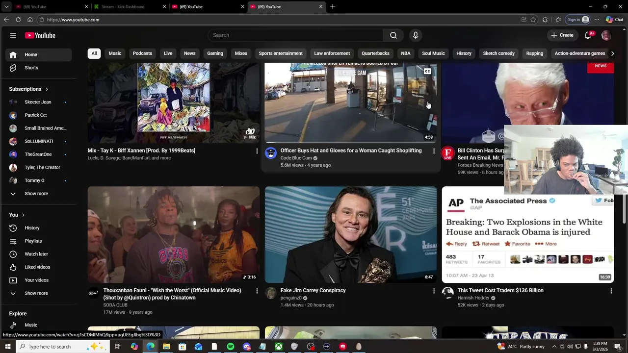Open the Copilot Chat button
Screen dimensions: 628x353
[614, 20]
